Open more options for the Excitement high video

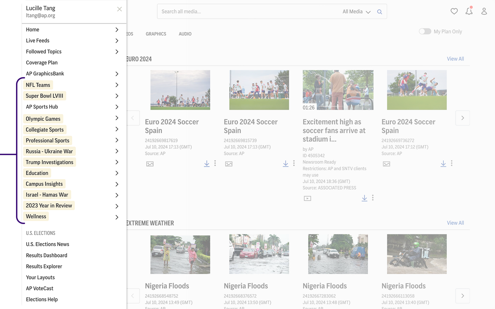point(373,198)
